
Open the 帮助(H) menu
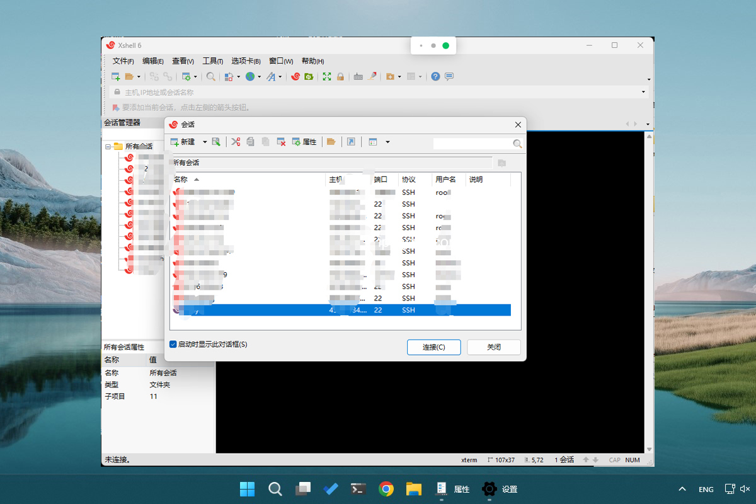tap(312, 61)
